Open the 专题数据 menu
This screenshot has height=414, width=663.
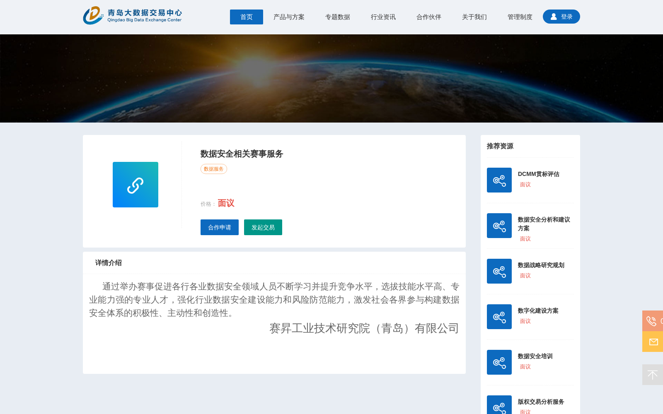[338, 17]
